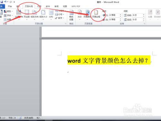
Task: Click the proofing check icon in status bar
Action: pos(20,118)
